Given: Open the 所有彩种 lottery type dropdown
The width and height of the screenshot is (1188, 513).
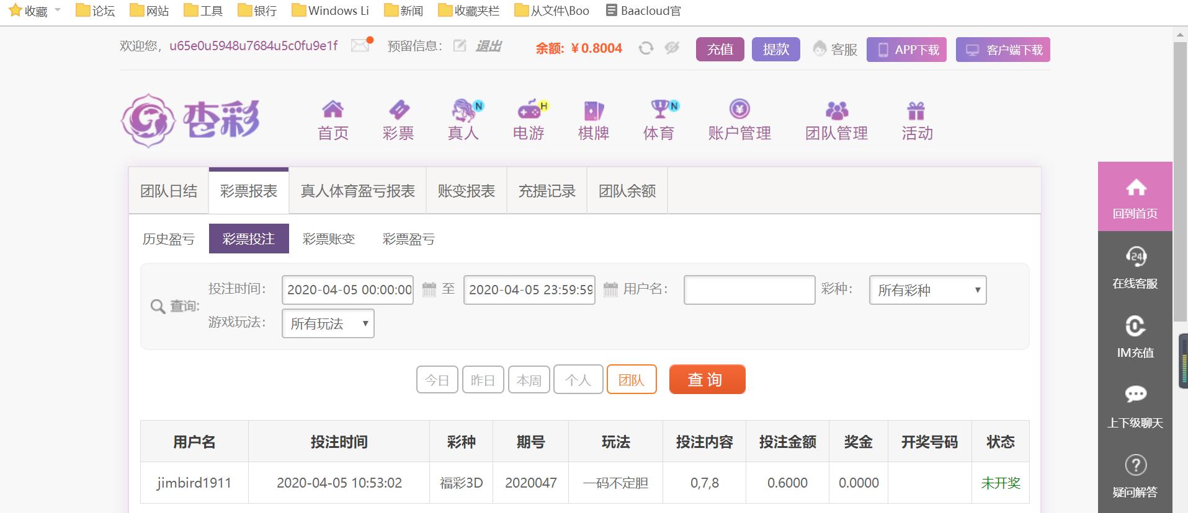Looking at the screenshot, I should (927, 290).
